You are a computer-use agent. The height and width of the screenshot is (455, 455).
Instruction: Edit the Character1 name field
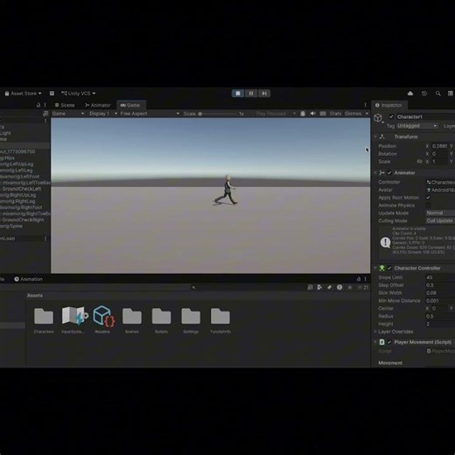(x=425, y=116)
